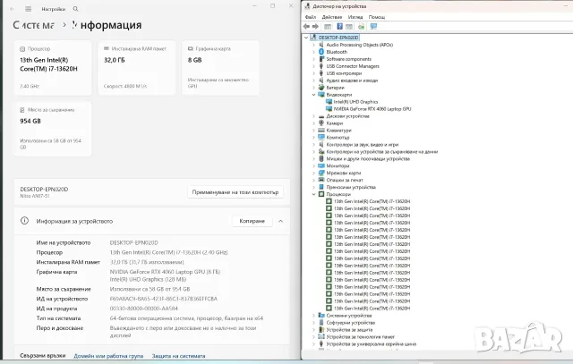
Task: Click the Процесор card chip icon in Settings
Action: (x=22, y=48)
